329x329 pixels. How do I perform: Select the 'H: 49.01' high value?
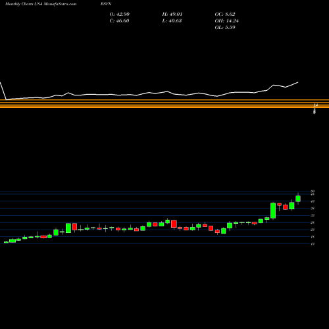click(x=172, y=14)
